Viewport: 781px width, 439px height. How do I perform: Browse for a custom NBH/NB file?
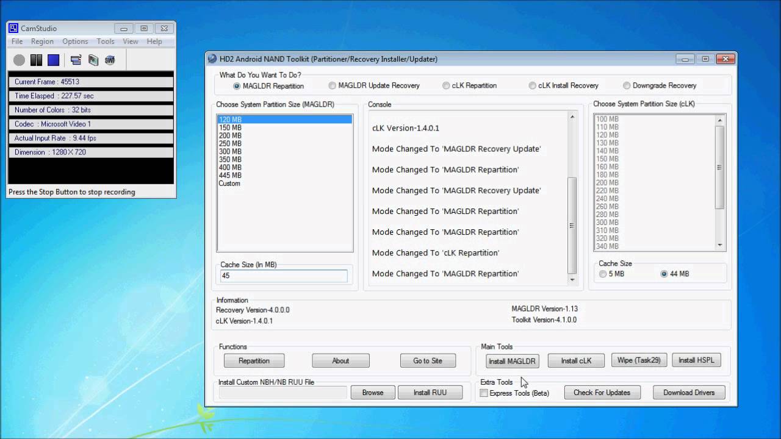(x=373, y=393)
